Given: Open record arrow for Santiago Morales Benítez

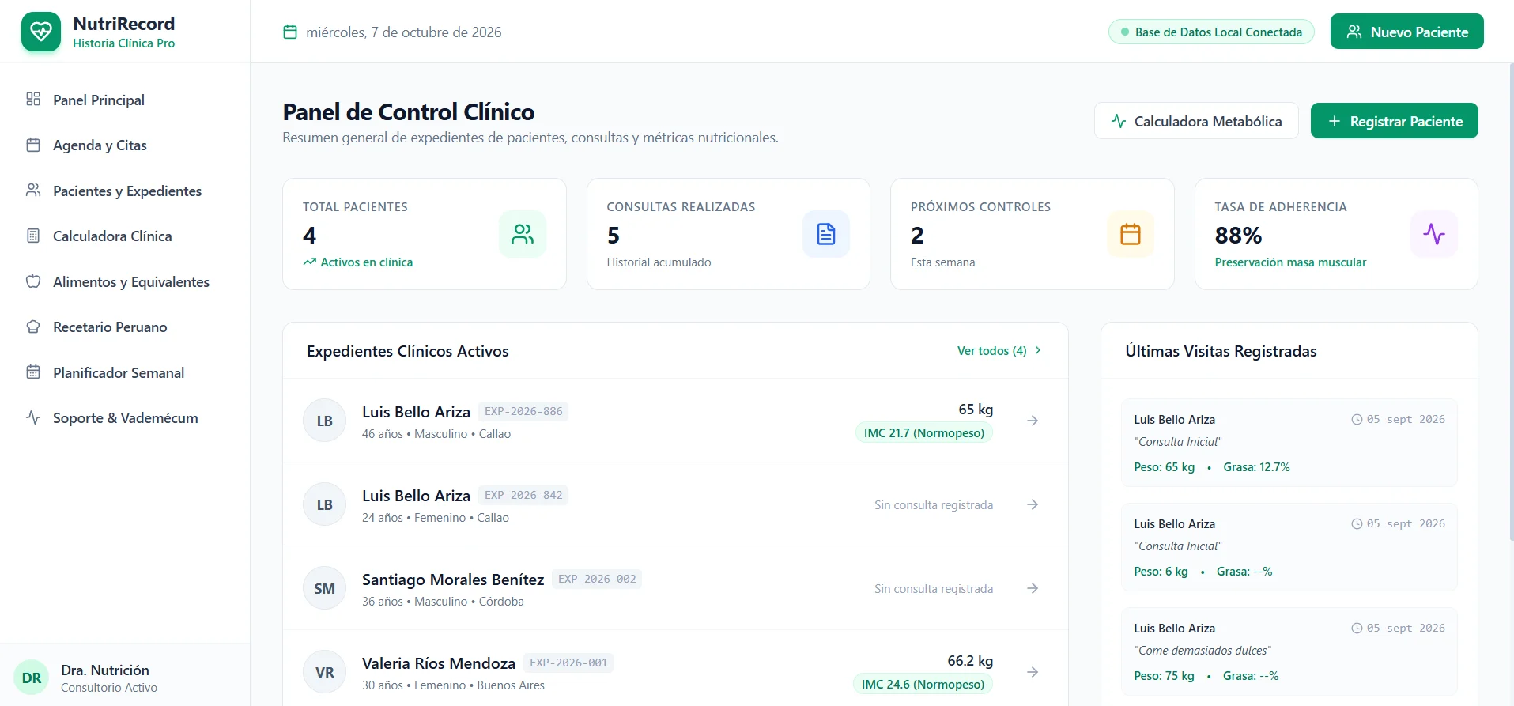Looking at the screenshot, I should click(x=1033, y=588).
